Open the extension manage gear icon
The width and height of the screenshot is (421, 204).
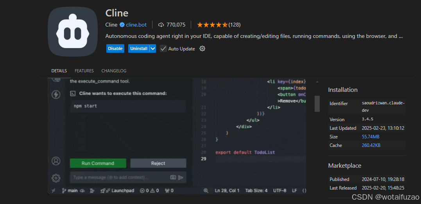pyautogui.click(x=202, y=48)
